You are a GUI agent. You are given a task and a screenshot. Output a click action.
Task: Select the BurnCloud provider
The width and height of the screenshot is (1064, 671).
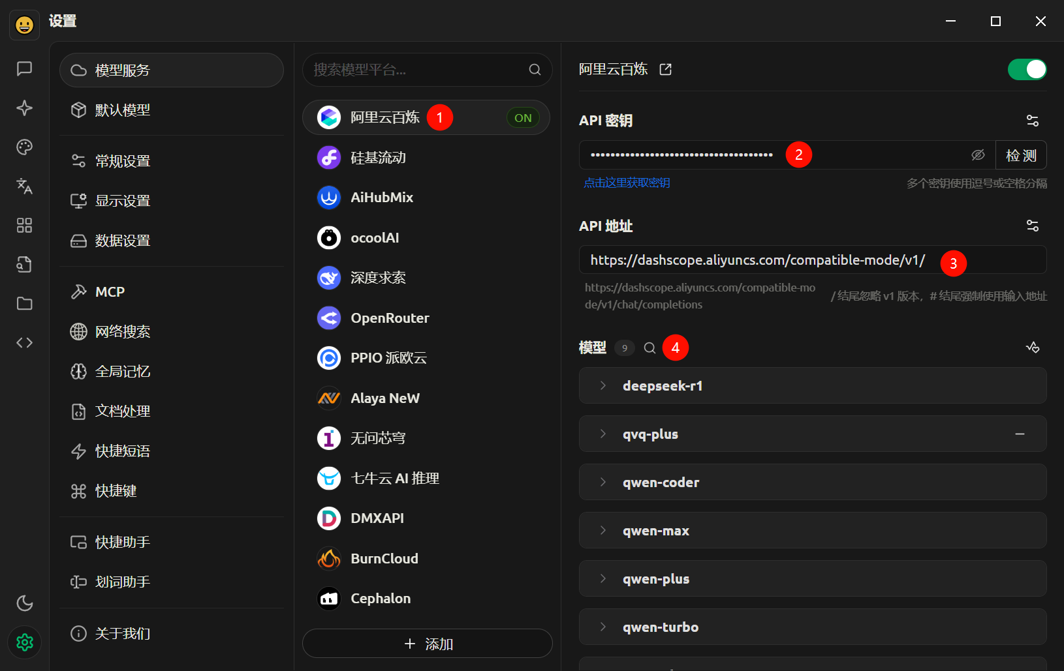tap(426, 559)
